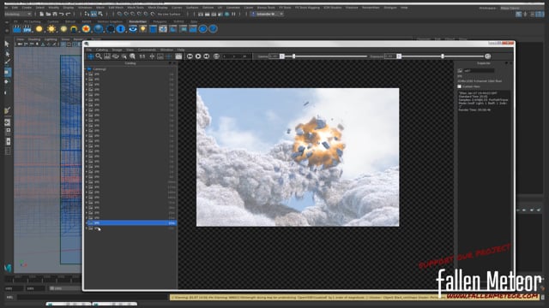
Task: Open the Exposure value stepper in It
Action: pos(398,56)
